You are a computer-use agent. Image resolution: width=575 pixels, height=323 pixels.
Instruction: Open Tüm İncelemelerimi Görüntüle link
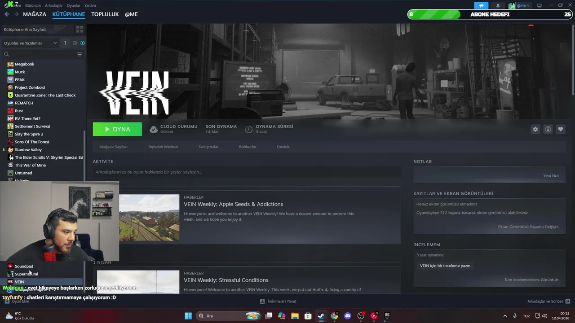(531, 280)
